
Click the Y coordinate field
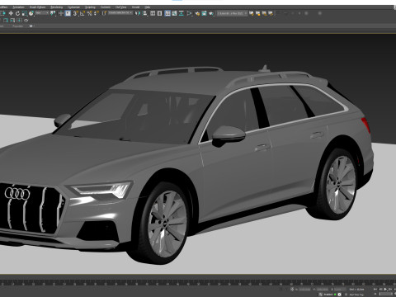point(323,290)
